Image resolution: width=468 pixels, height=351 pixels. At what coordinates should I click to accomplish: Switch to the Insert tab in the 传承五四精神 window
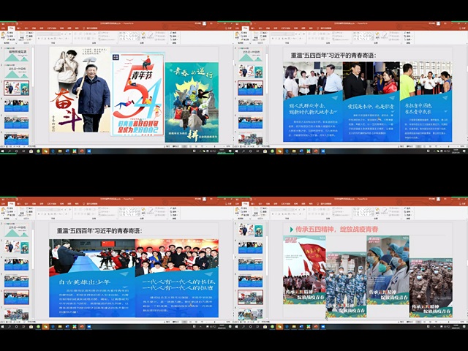[x=255, y=202]
